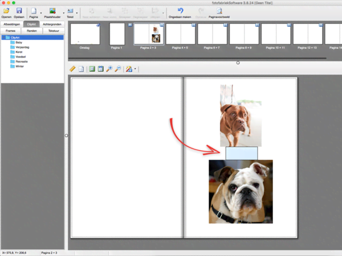342x256 pixels.
Task: Select the Kerst clipart folder
Action: click(19, 52)
